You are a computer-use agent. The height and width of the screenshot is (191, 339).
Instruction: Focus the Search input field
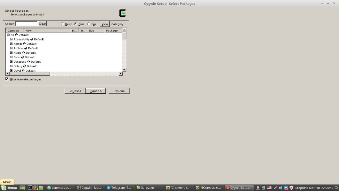pyautogui.click(x=26, y=24)
